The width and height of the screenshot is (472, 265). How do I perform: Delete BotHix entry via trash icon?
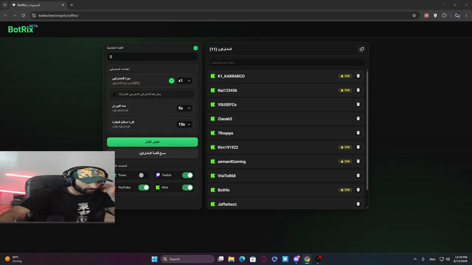point(358,190)
